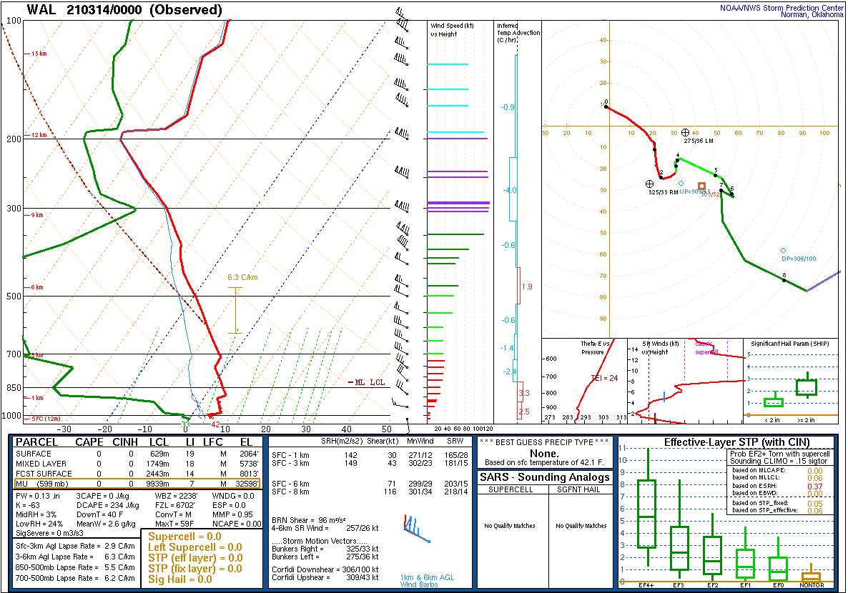Click the 'None.' precip type result
The width and height of the screenshot is (848, 593).
click(544, 453)
